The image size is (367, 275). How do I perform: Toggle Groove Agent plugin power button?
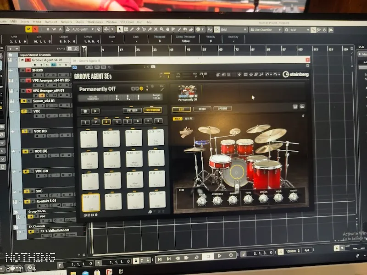(75, 67)
